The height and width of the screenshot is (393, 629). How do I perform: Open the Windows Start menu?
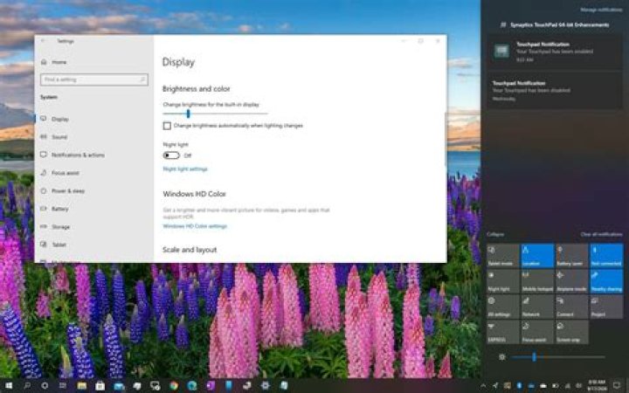[9, 385]
